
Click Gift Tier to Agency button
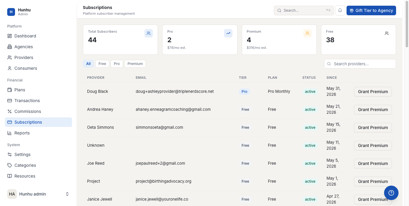pos(371,10)
